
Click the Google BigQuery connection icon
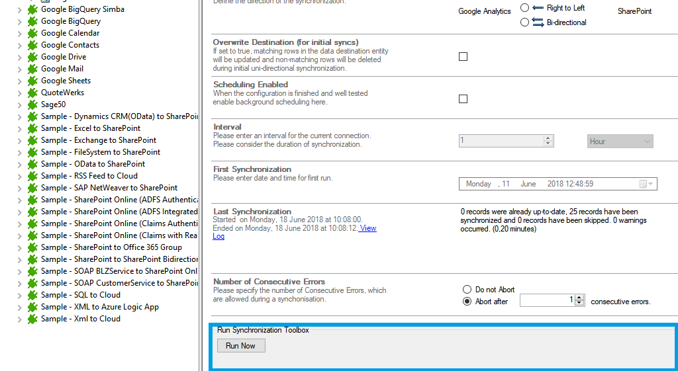32,21
